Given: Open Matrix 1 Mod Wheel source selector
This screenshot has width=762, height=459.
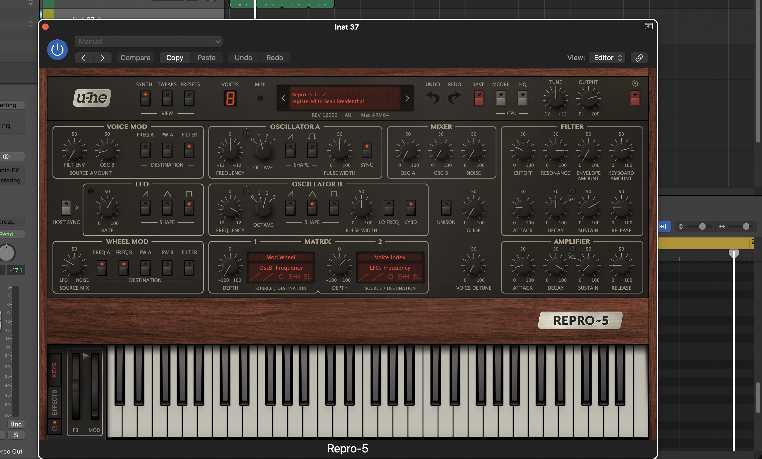Looking at the screenshot, I should (x=281, y=257).
